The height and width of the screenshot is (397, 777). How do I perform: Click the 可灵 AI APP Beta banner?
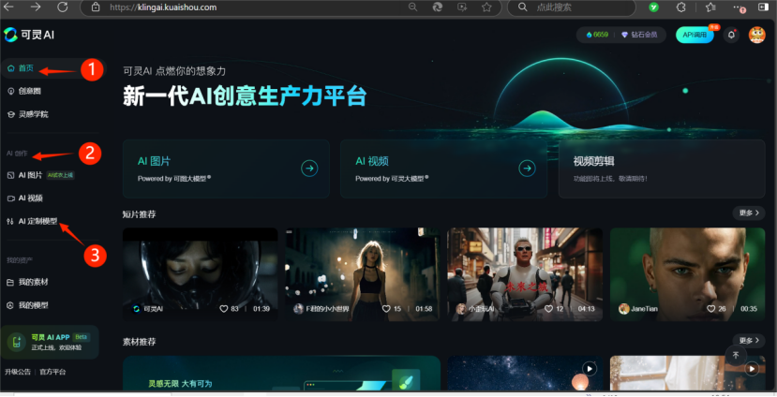50,342
